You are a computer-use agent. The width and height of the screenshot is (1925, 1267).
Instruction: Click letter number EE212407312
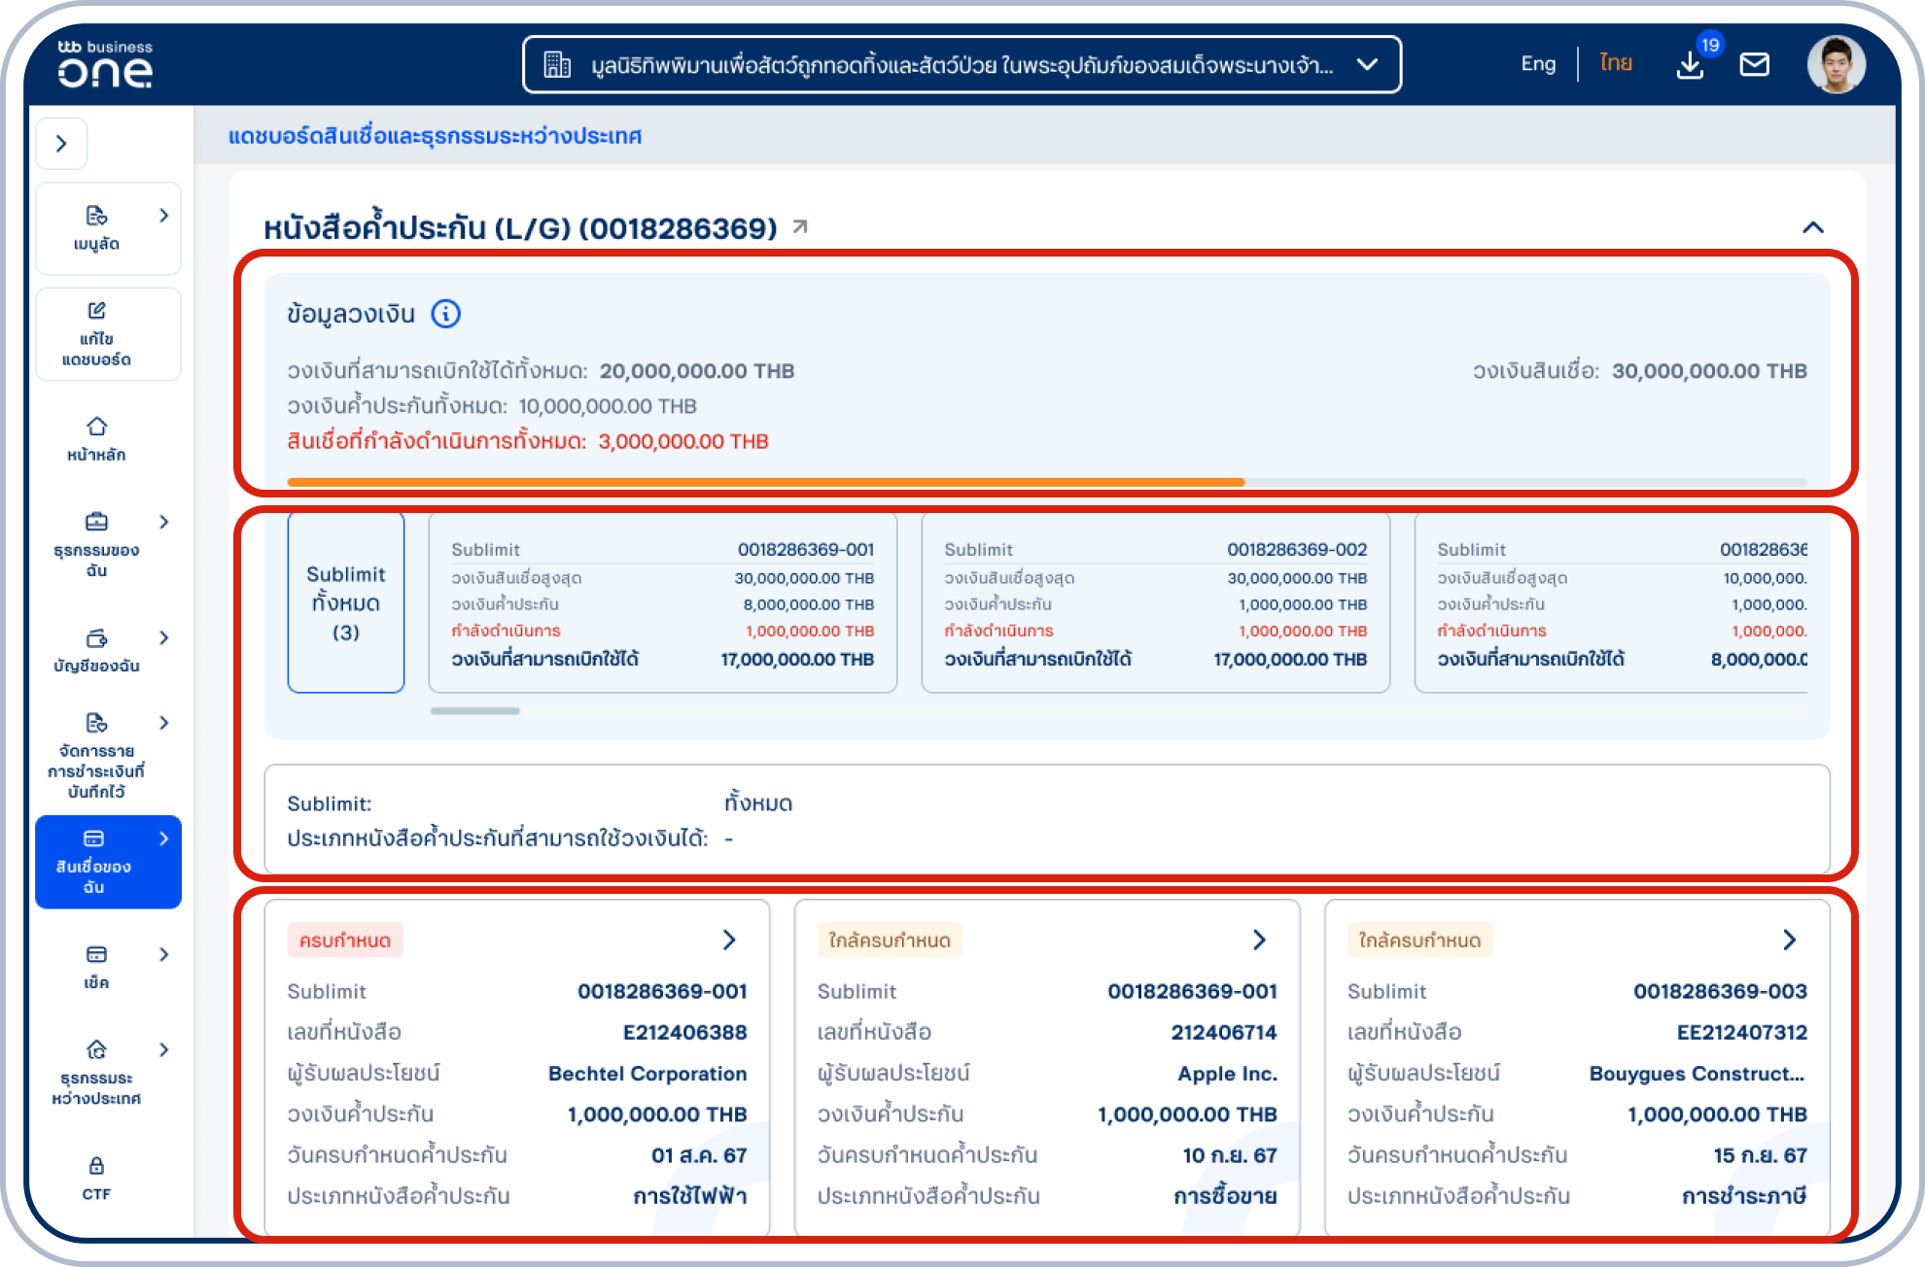1742,1032
